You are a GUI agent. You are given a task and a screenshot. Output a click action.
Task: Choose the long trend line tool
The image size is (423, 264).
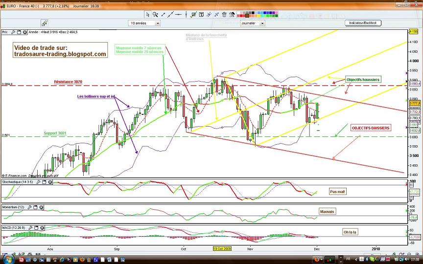pos(170,15)
